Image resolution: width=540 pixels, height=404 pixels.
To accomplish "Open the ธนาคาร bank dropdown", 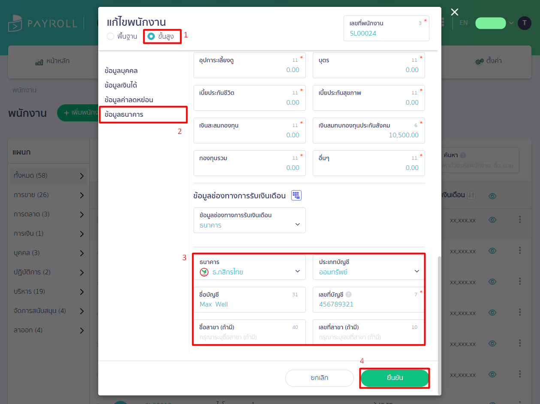I will (250, 267).
